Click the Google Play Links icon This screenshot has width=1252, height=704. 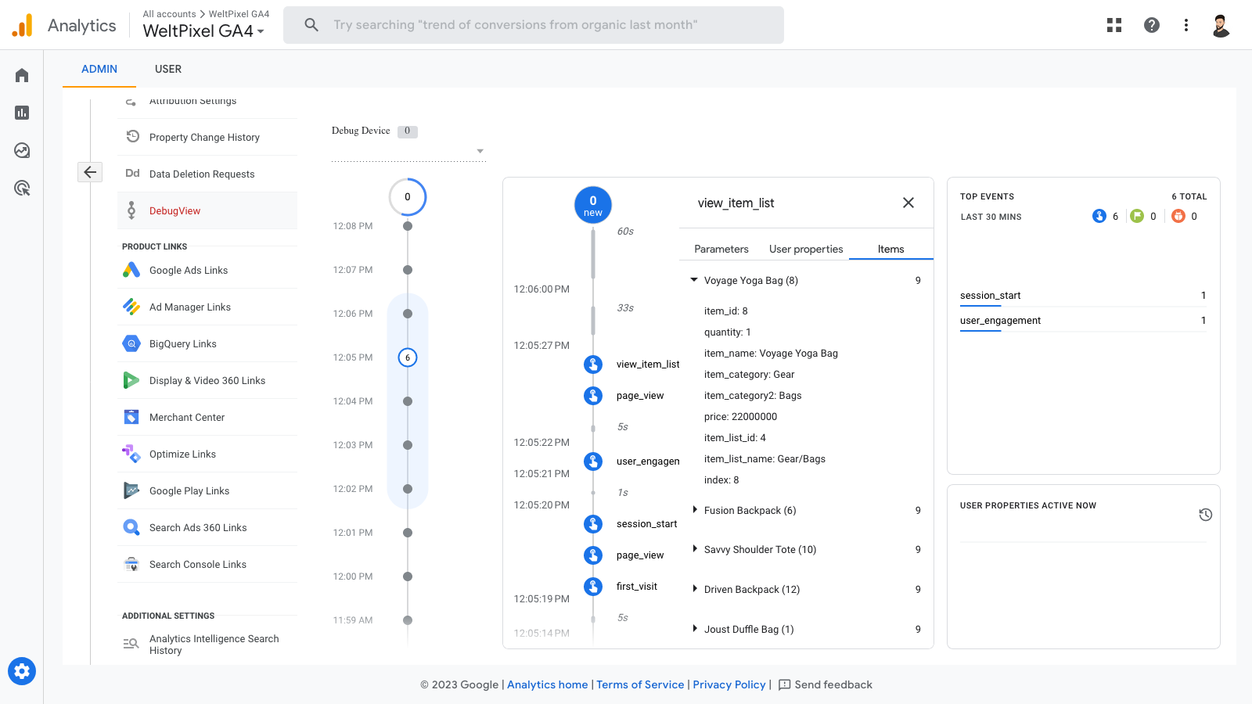tap(131, 490)
